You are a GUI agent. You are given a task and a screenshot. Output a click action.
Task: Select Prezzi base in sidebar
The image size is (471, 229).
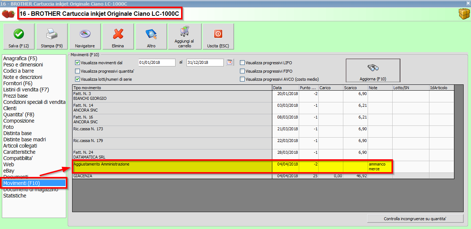[15, 96]
